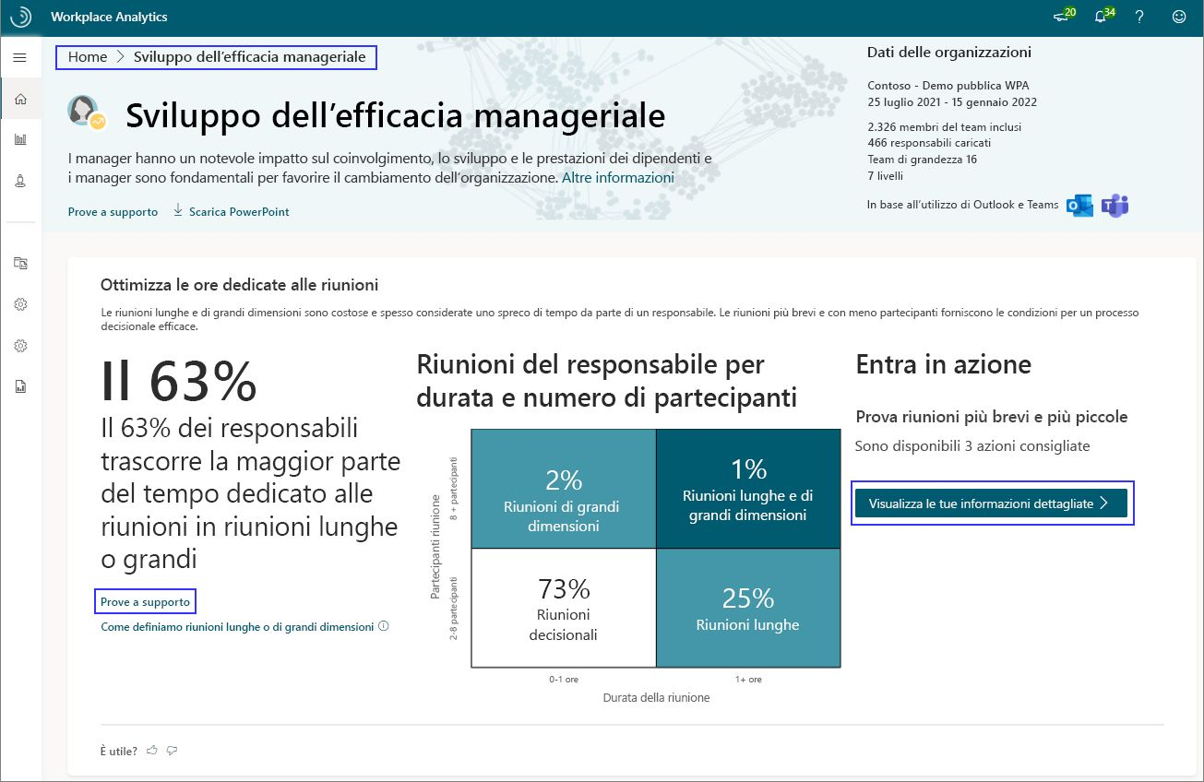Click the Outlook app icon
Image resolution: width=1204 pixels, height=782 pixels.
[1079, 206]
